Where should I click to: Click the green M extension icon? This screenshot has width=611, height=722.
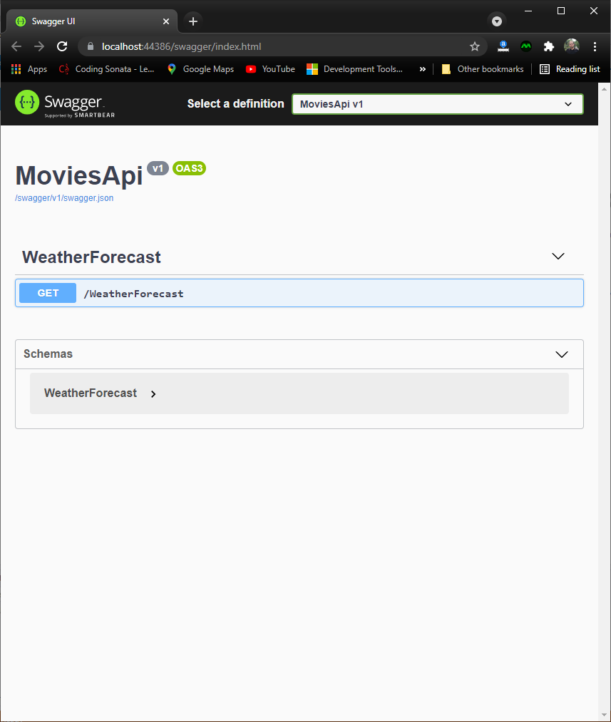coord(525,45)
